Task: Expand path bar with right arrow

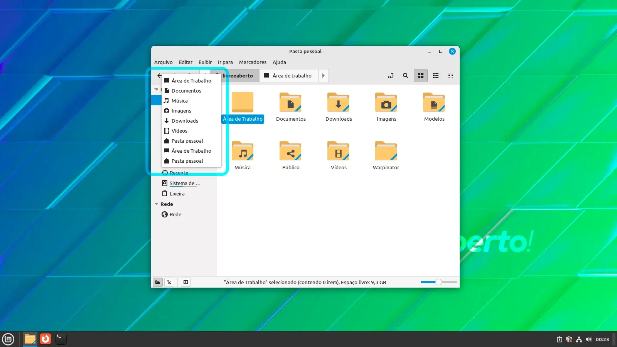Action: pos(323,76)
